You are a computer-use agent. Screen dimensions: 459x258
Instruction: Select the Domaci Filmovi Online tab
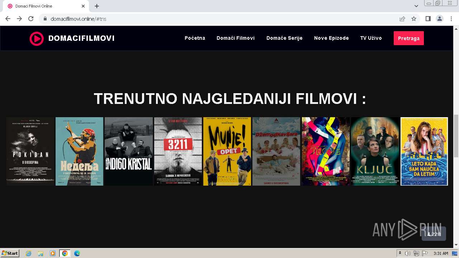click(x=46, y=6)
